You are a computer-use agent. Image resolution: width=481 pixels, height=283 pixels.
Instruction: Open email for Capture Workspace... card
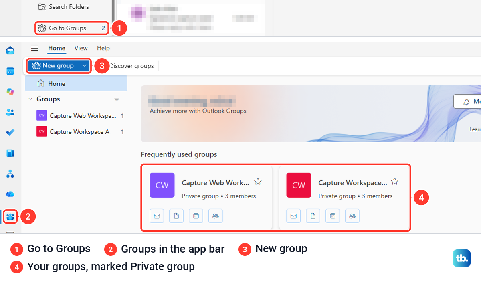coord(293,216)
